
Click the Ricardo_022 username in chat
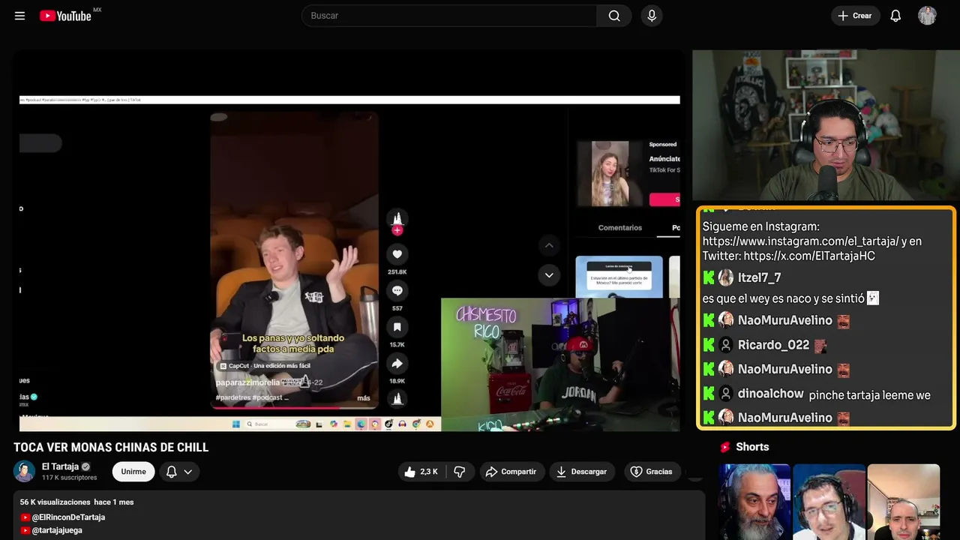click(x=773, y=346)
